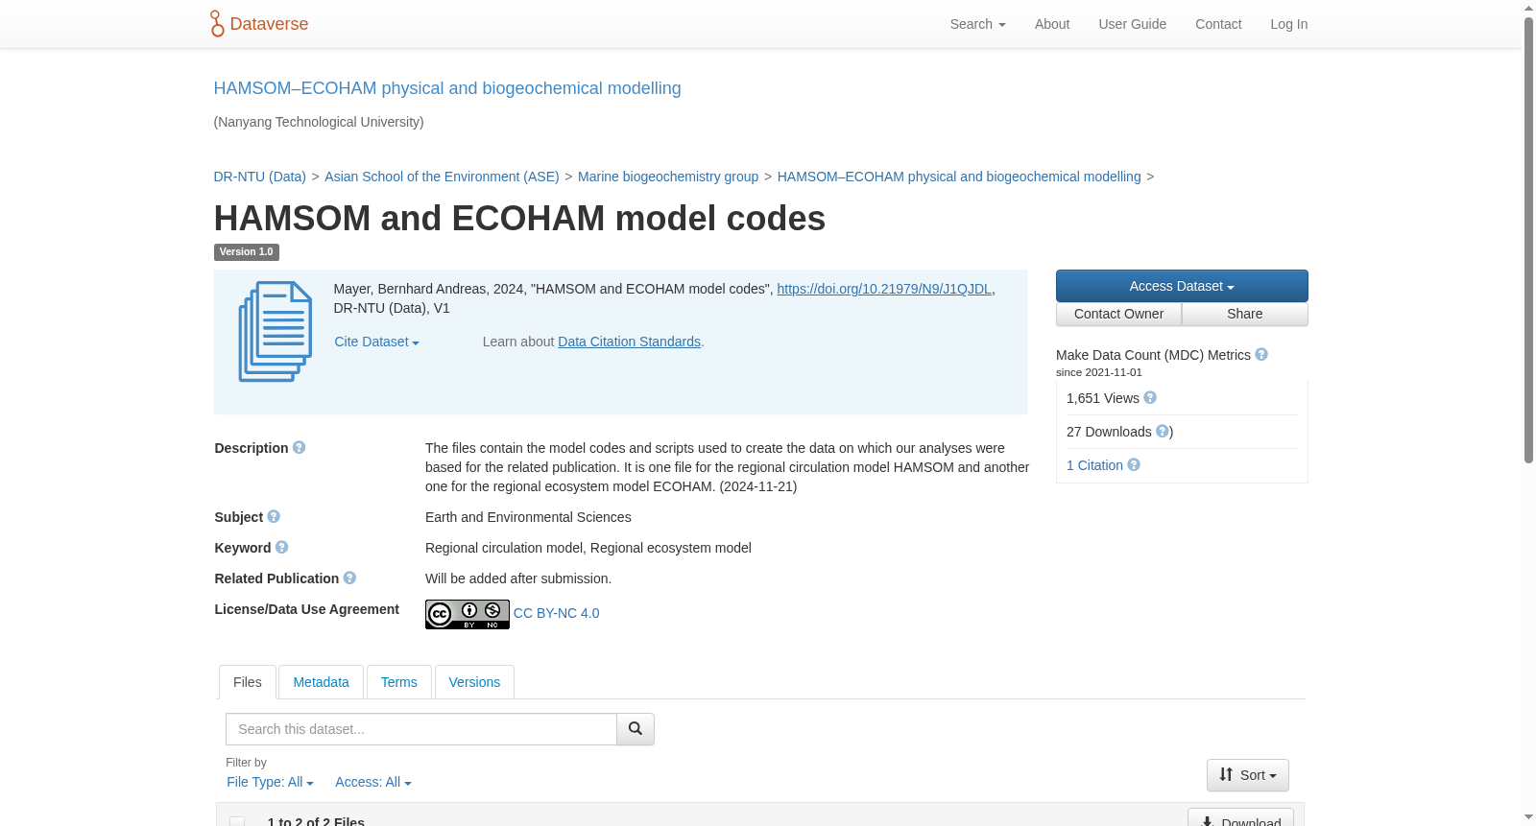Click the Views help question icon
The height and width of the screenshot is (826, 1536).
pyautogui.click(x=1150, y=398)
